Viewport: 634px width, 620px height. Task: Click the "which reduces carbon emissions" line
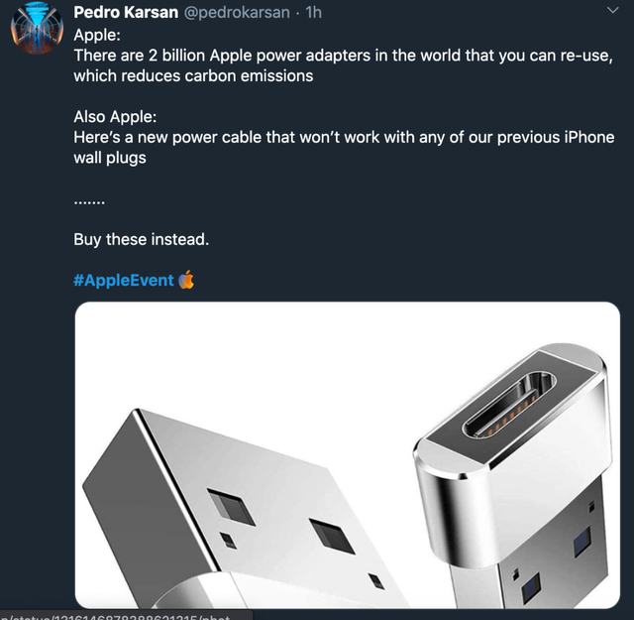tap(193, 76)
